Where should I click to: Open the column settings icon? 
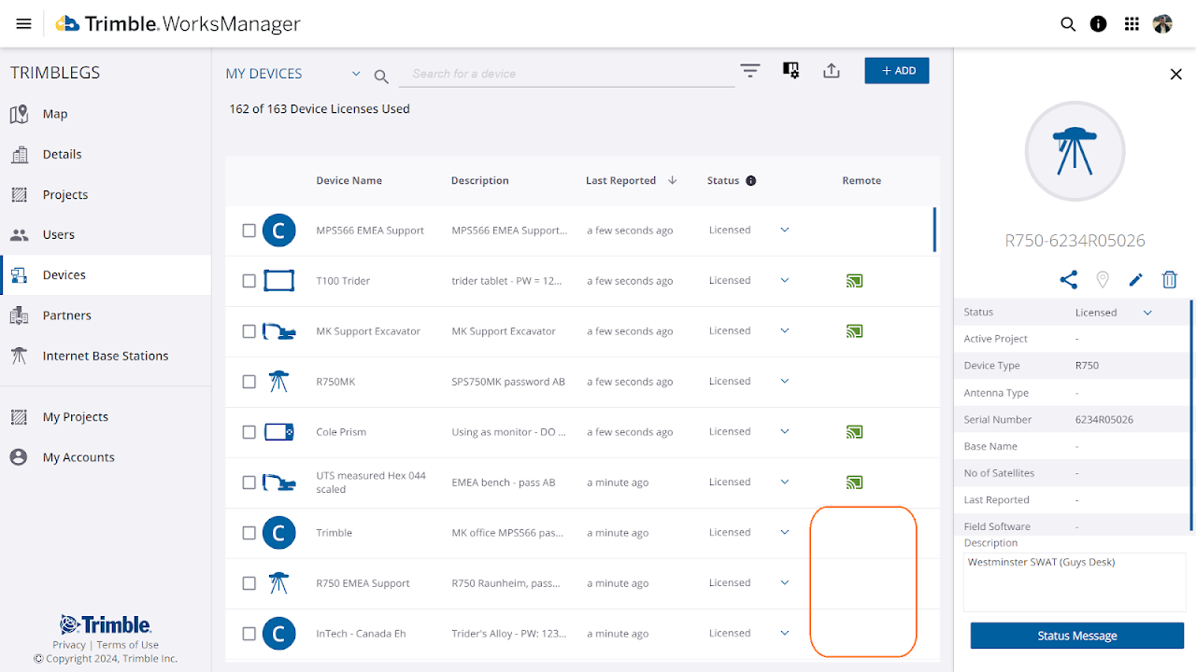tap(790, 71)
